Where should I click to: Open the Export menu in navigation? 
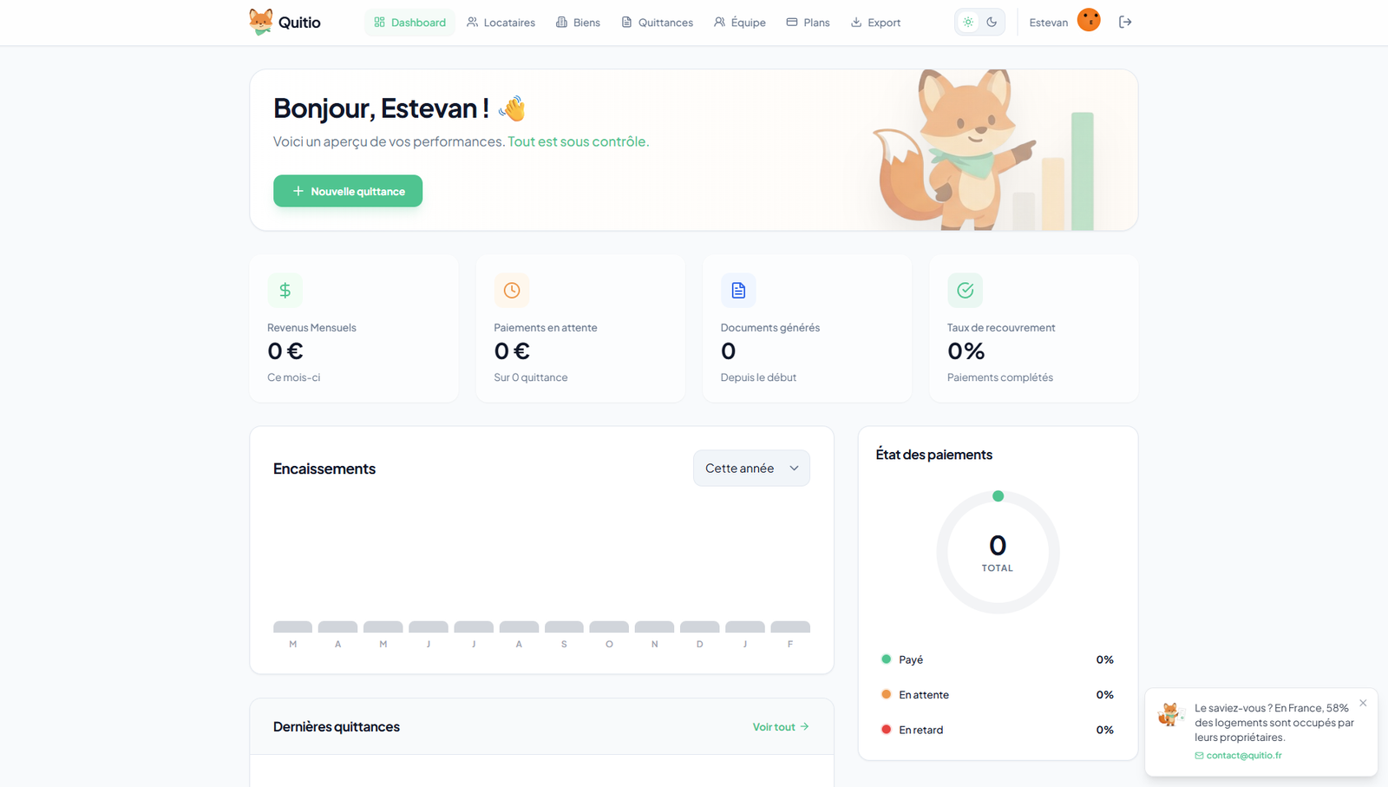point(875,23)
